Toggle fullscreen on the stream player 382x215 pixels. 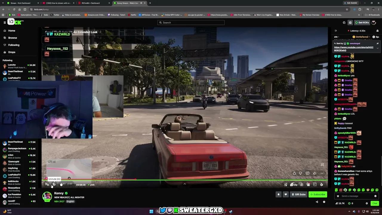pyautogui.click(x=315, y=185)
